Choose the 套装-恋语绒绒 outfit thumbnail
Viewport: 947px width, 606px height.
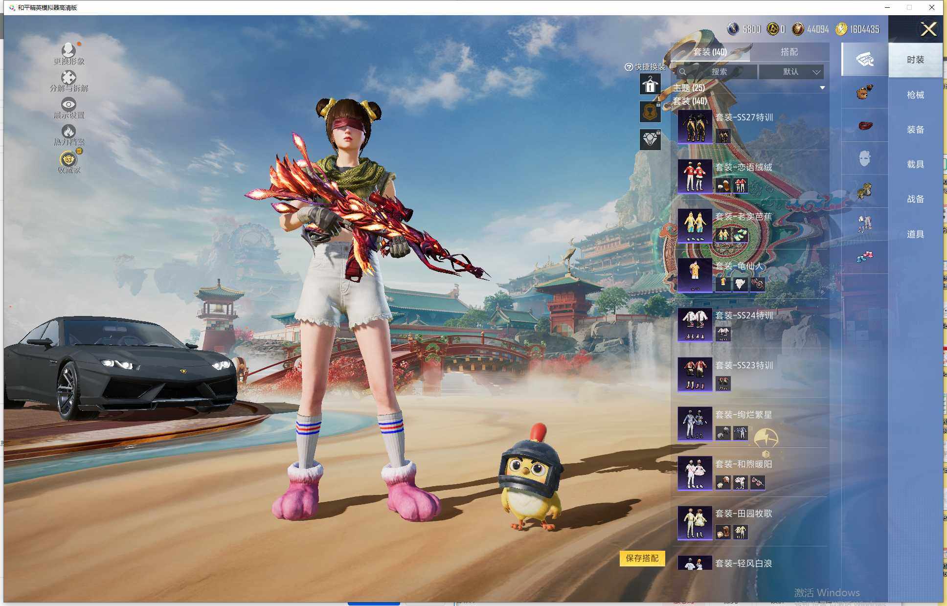[695, 176]
